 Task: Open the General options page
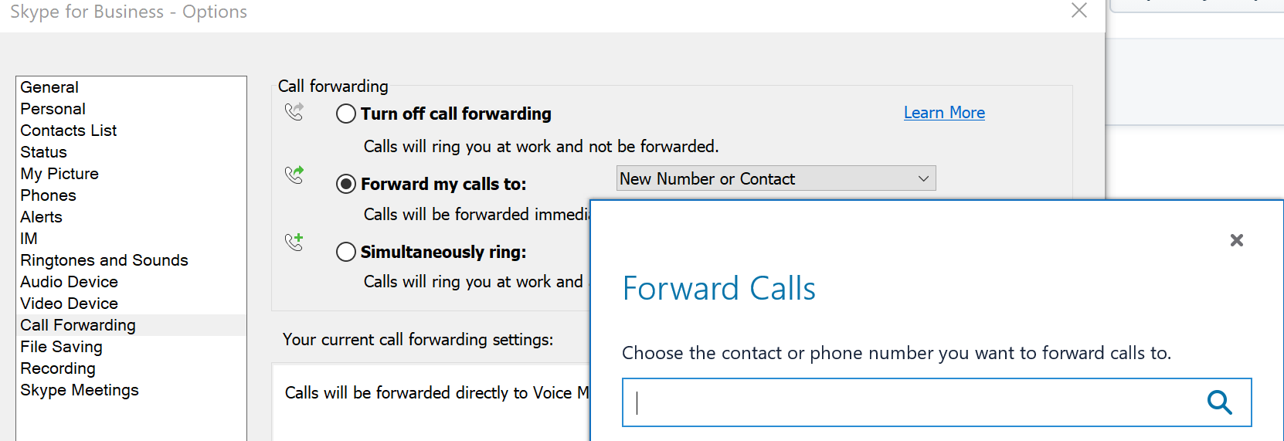click(x=49, y=87)
